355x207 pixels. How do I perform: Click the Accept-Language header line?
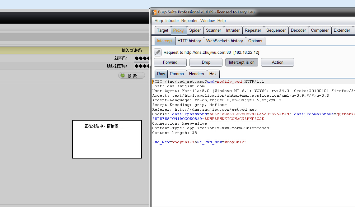[x=217, y=100]
